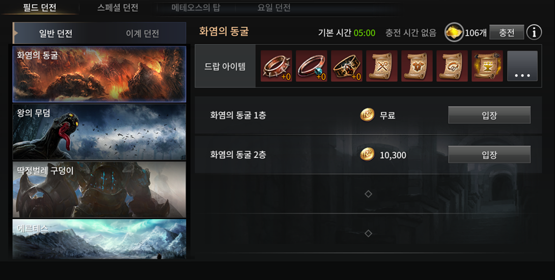555x280 pixels.
Task: Enter 화염의 동굴 1층 with 입장
Action: tap(489, 115)
